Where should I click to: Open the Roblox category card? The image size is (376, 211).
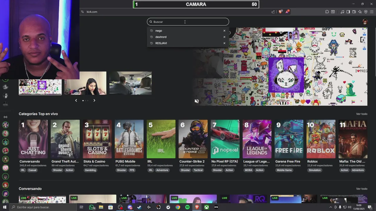pos(321,139)
